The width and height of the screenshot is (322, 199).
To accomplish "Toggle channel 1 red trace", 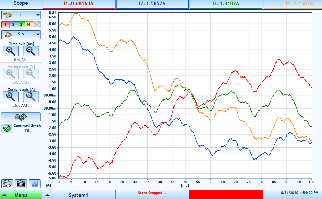I will pos(5,25).
